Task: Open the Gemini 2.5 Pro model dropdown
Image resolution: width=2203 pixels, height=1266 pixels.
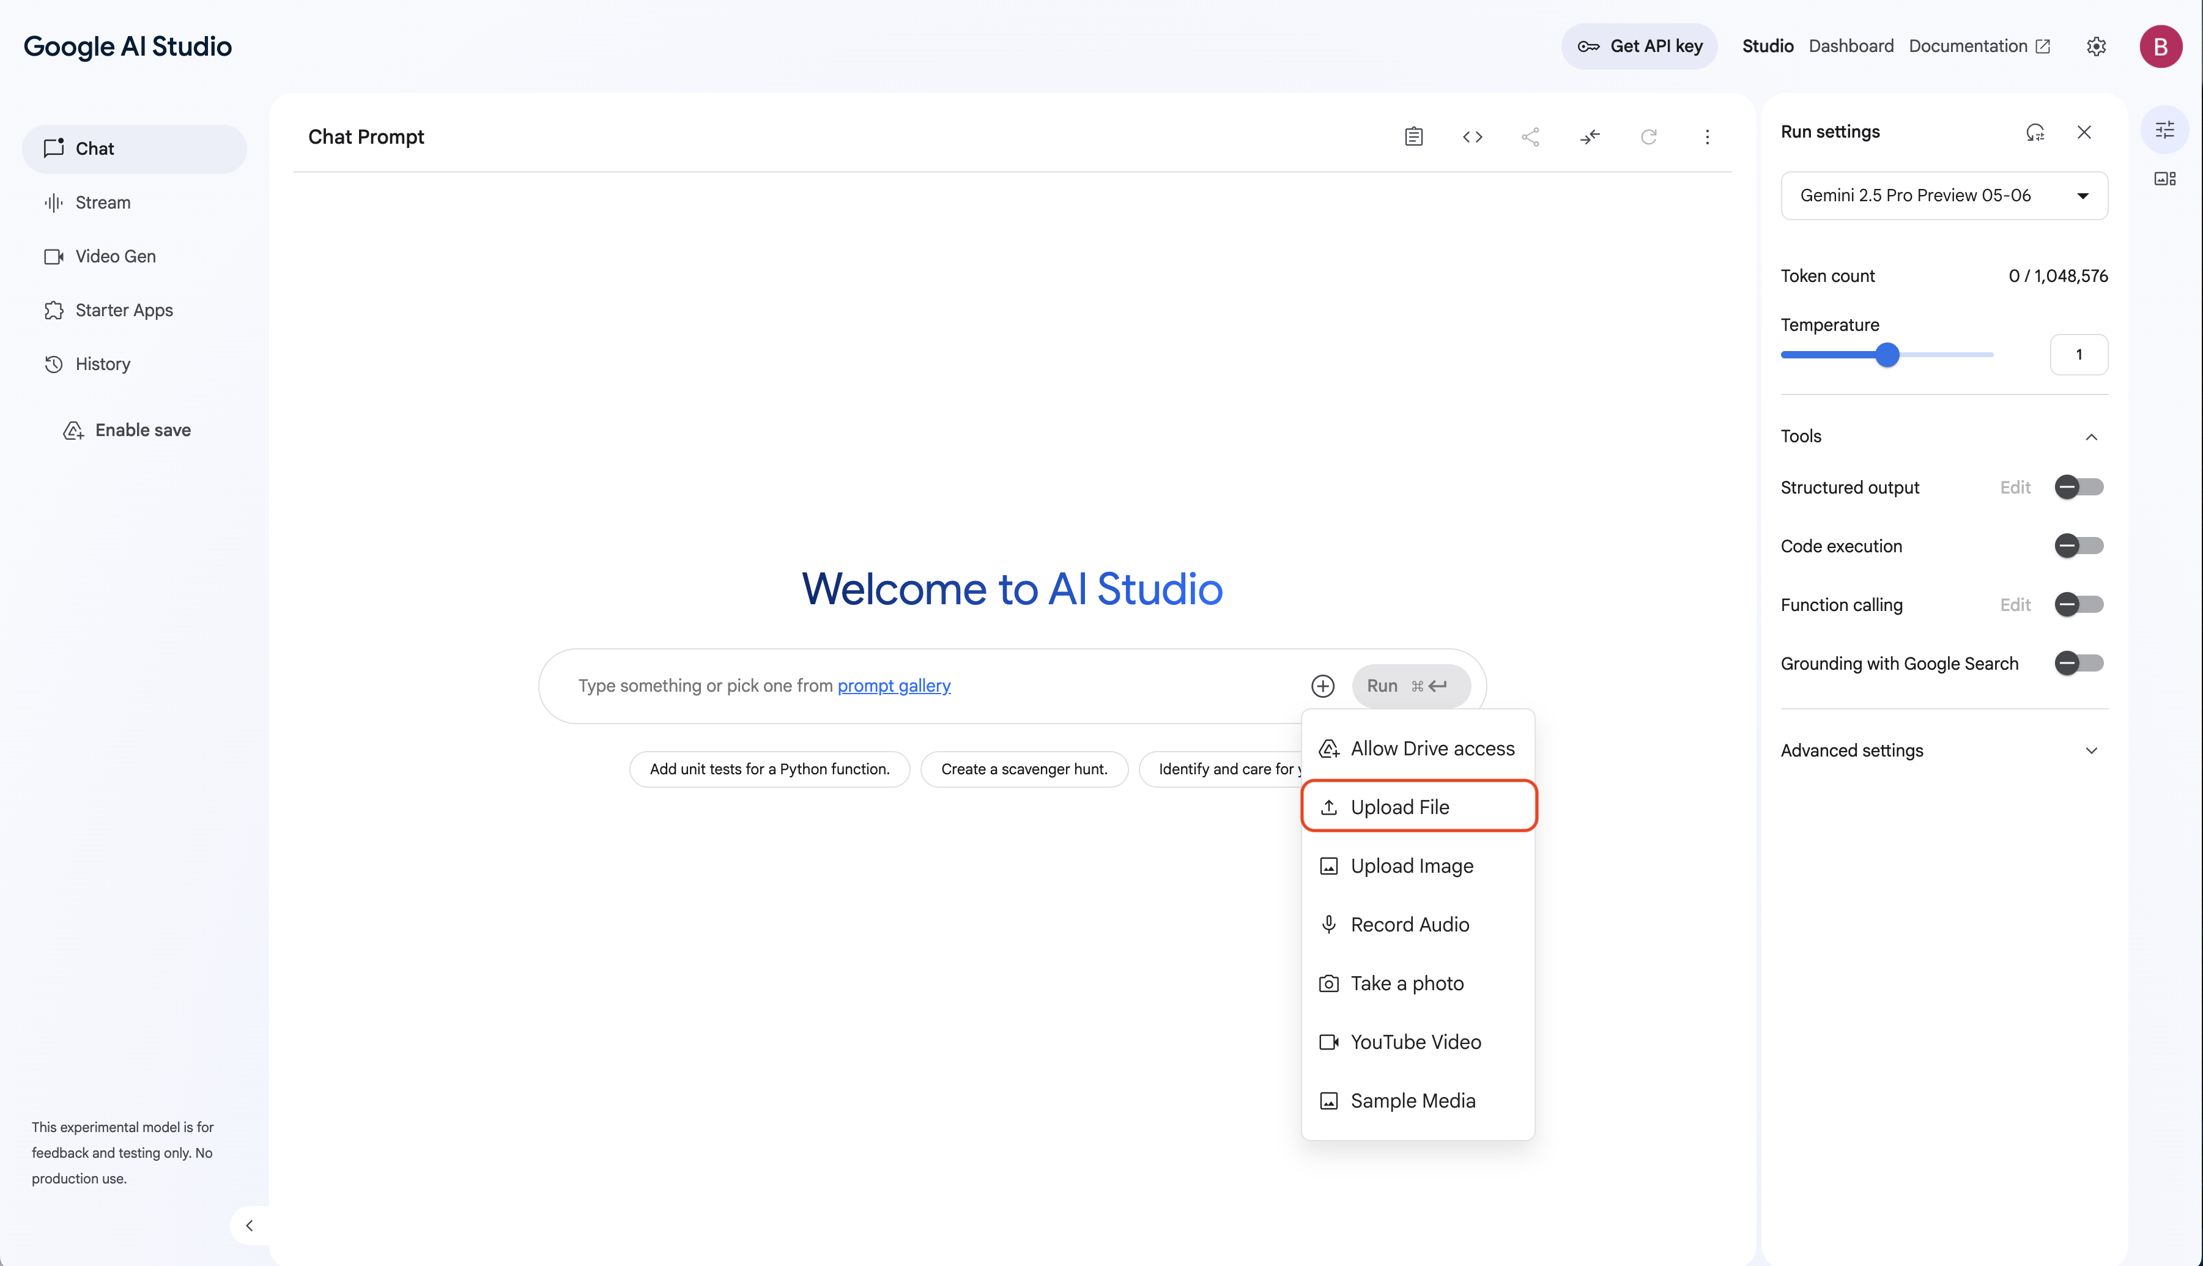Action: [x=1944, y=196]
